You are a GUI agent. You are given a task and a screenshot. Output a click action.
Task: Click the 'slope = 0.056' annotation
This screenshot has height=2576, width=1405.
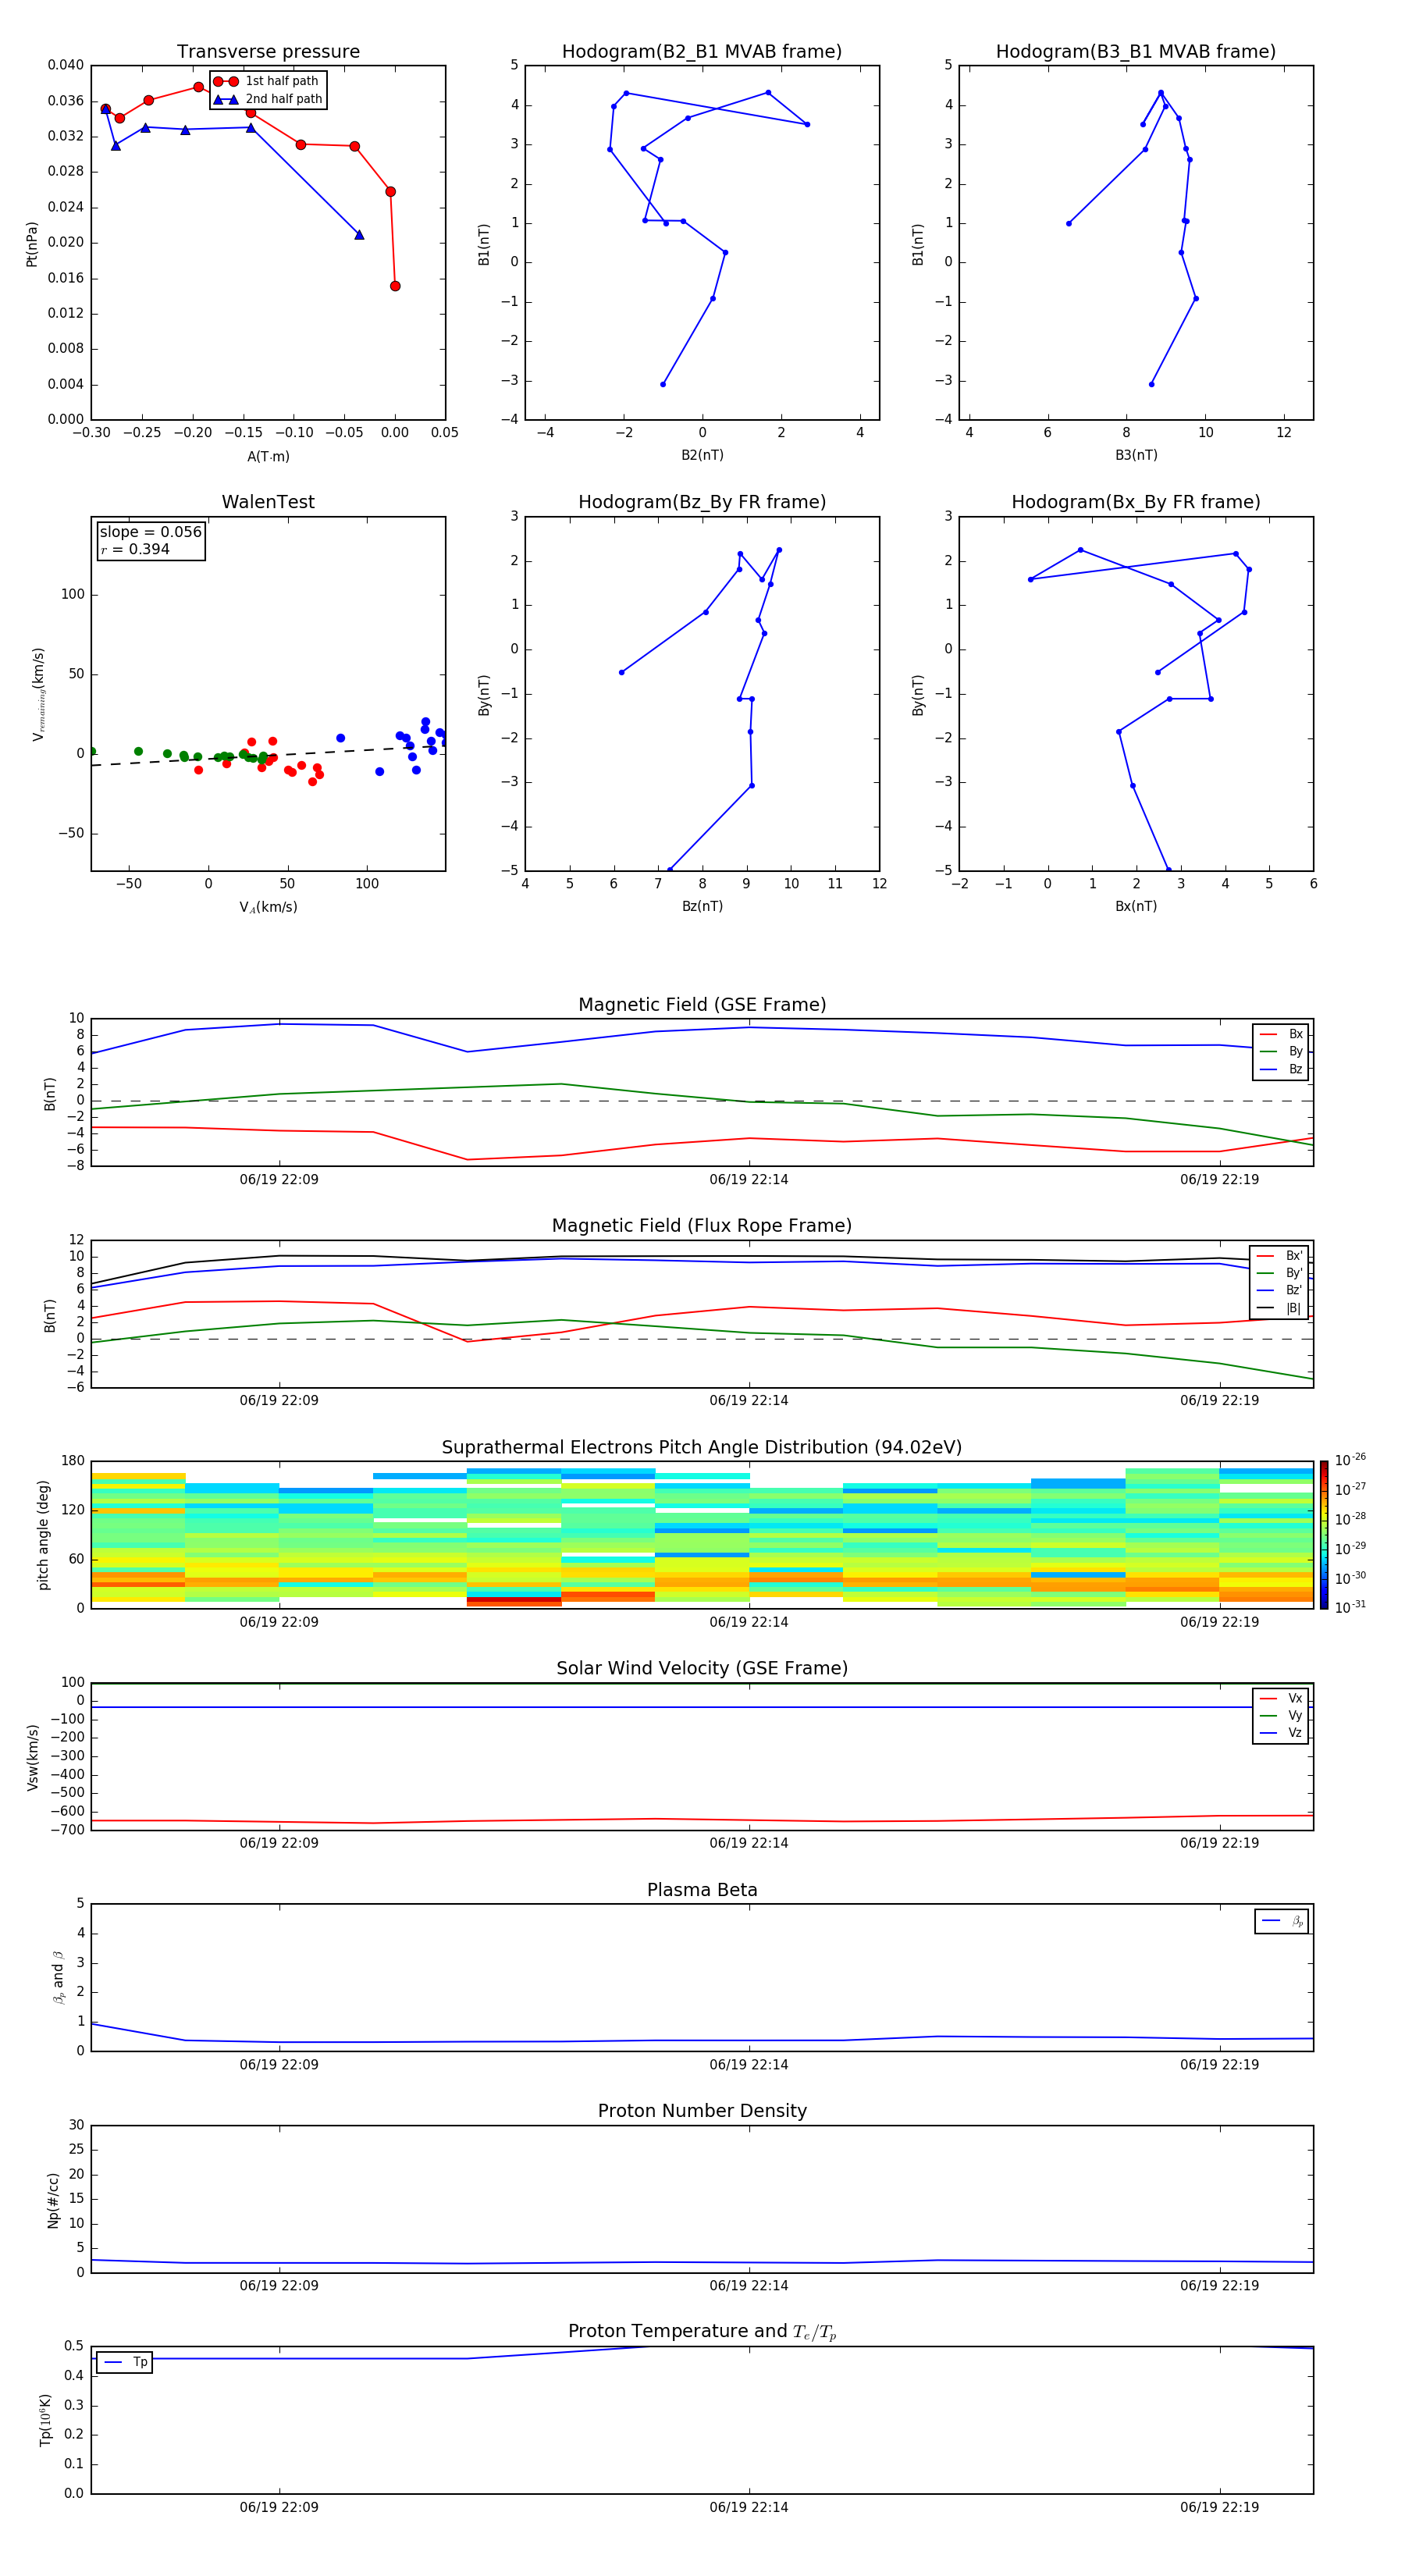pos(151,532)
